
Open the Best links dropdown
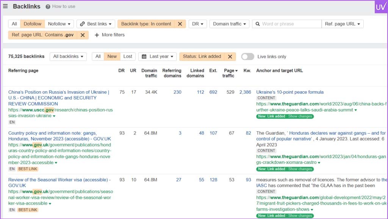96,24
